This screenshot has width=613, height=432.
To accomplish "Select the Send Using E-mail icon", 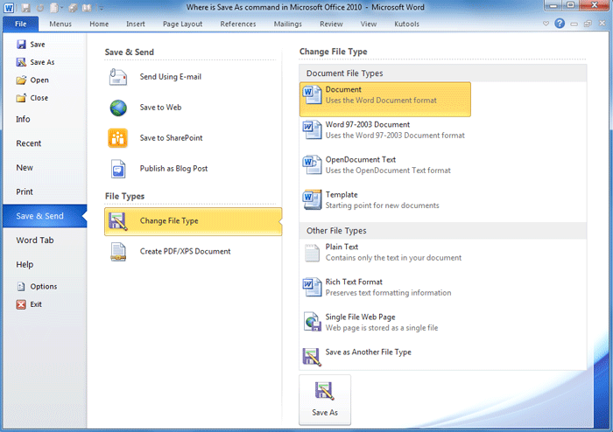I will tap(118, 77).
